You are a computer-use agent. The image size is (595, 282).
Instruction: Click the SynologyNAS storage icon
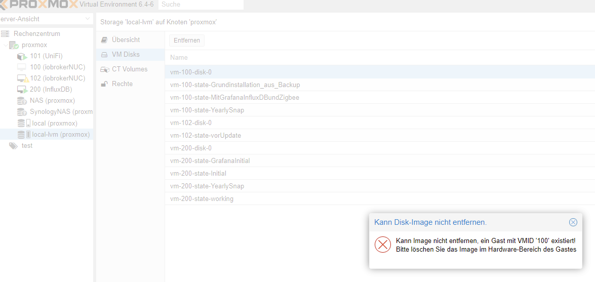tap(22, 112)
